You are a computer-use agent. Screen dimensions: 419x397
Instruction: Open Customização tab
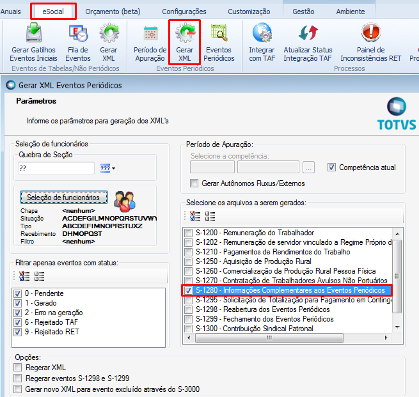pos(249,12)
